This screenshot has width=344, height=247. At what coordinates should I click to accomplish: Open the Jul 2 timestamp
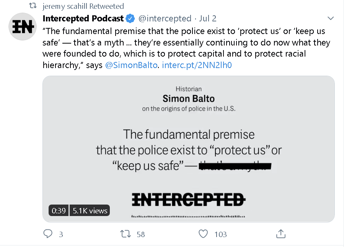pos(207,18)
